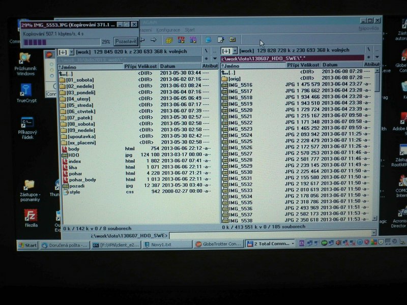The height and width of the screenshot is (305, 407).
Task: Open left panel directory history arrow
Action: pos(215,58)
